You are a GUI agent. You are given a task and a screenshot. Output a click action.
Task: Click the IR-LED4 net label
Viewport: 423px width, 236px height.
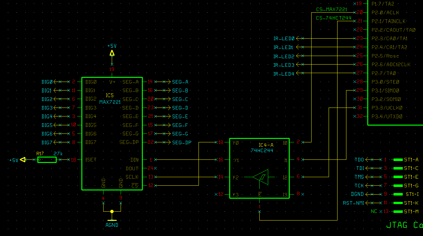(x=284, y=74)
